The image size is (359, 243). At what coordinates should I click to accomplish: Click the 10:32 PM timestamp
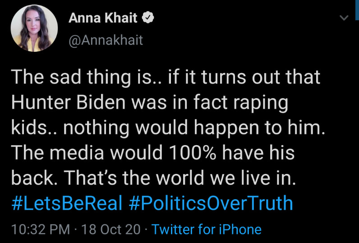point(40,229)
